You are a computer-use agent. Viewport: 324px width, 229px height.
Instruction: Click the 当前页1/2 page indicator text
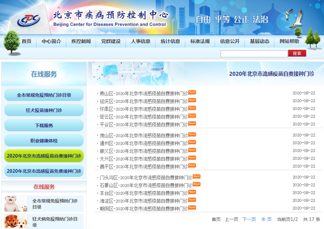(287, 219)
